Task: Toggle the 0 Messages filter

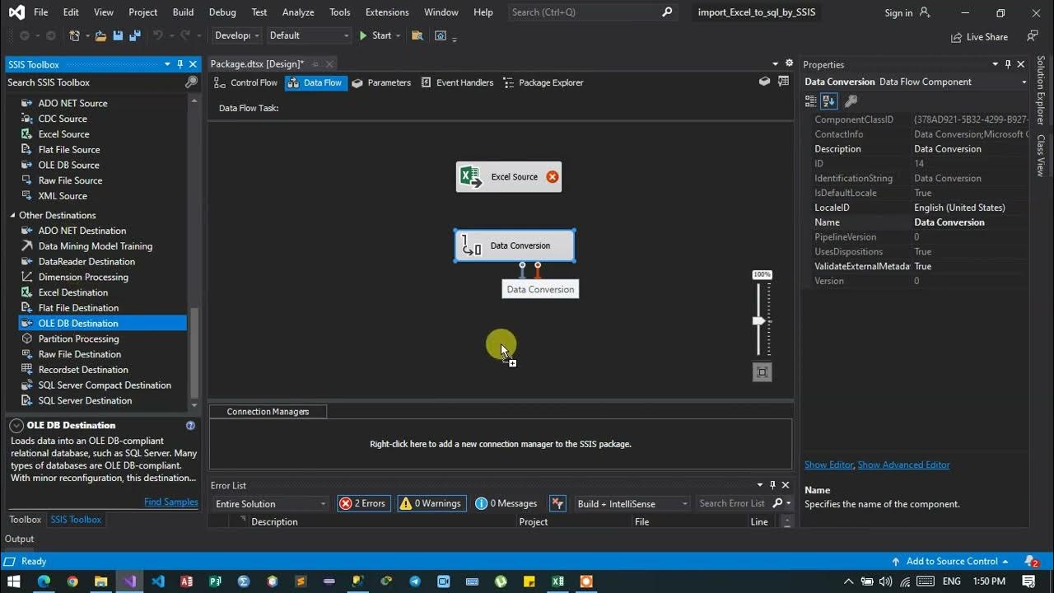Action: [x=506, y=503]
